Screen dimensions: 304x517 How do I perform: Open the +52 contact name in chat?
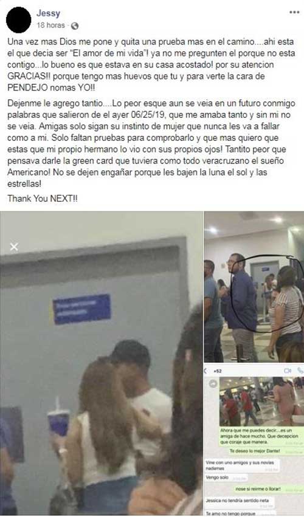218,371
